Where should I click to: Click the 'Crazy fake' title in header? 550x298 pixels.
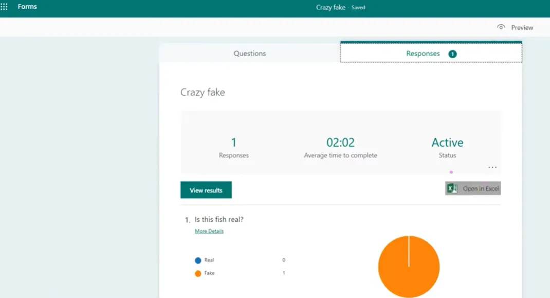coord(331,8)
